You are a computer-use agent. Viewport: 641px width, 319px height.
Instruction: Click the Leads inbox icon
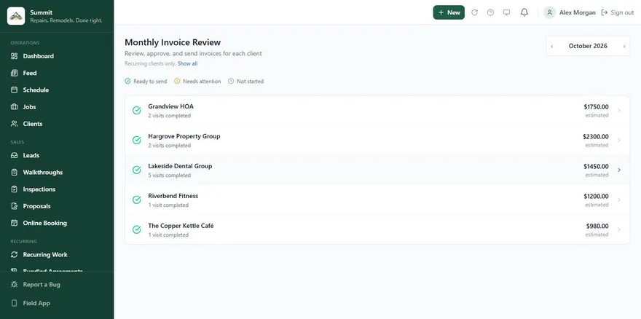[x=15, y=155]
